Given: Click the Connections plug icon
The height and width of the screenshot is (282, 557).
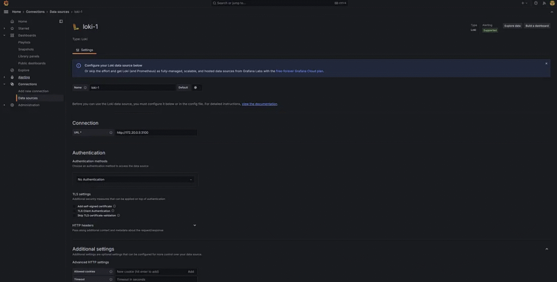Looking at the screenshot, I should (x=12, y=84).
